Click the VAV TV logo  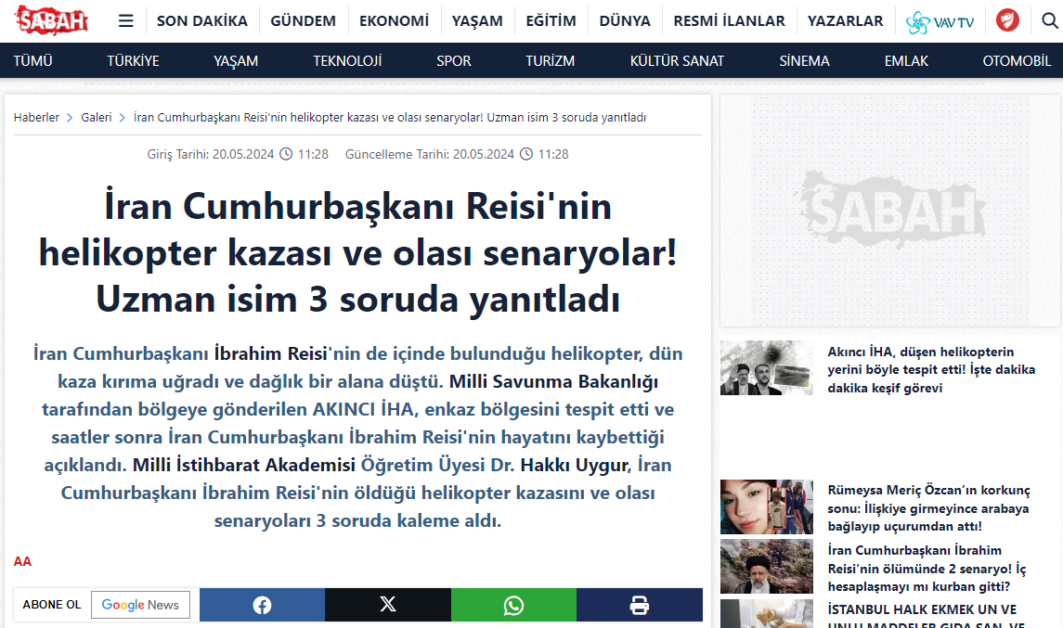click(x=940, y=19)
